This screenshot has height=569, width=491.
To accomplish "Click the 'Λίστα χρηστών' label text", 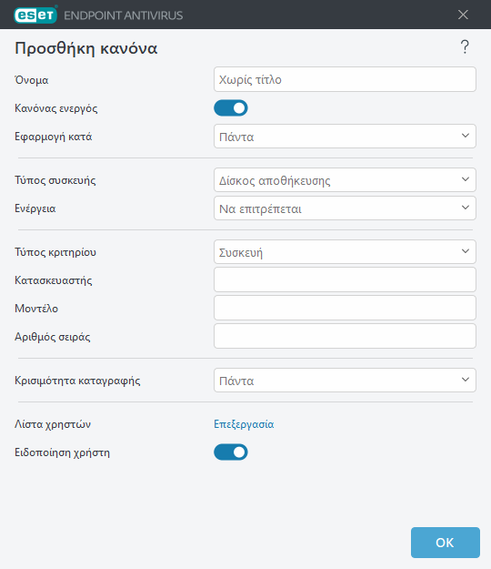I will coord(53,424).
